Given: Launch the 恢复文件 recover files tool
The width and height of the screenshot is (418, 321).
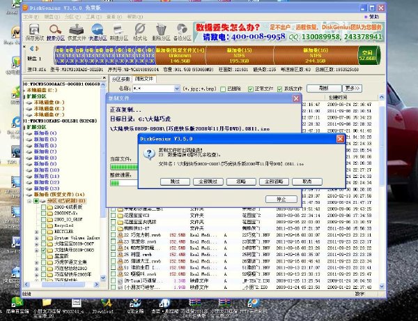Looking at the screenshot, I should pyautogui.click(x=77, y=32).
